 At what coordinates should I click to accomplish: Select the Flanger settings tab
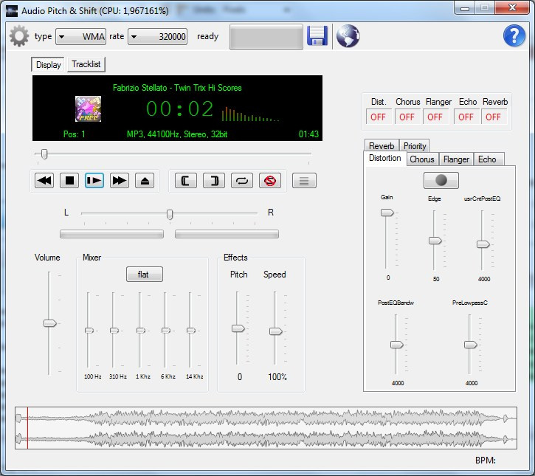[x=456, y=159]
